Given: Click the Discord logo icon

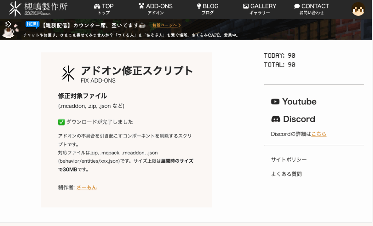Looking at the screenshot, I should (276, 119).
